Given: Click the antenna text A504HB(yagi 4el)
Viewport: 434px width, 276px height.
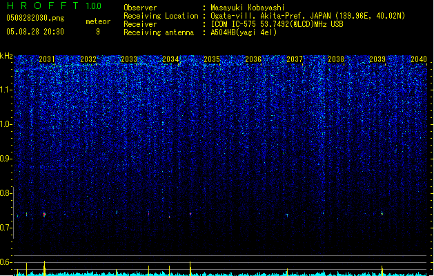Looking at the screenshot, I should point(244,32).
